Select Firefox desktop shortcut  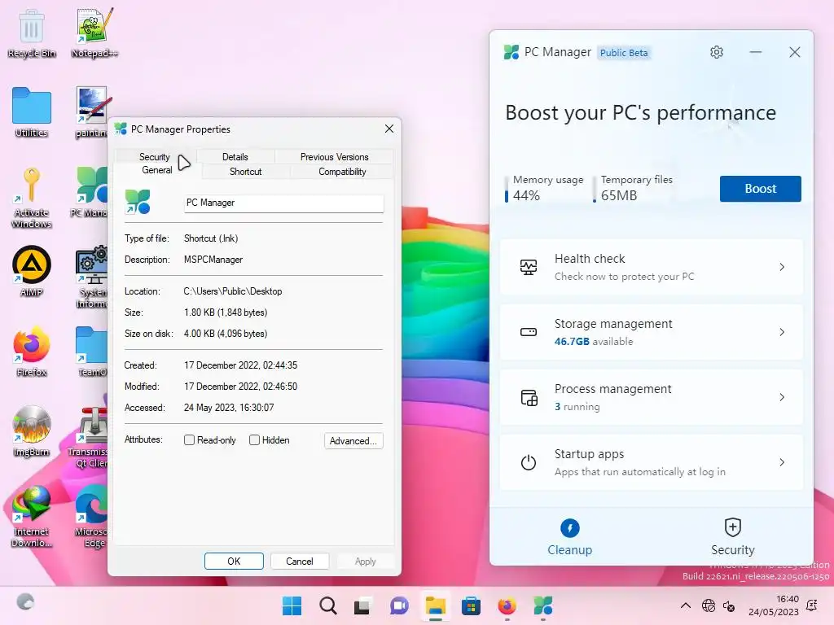pos(32,352)
